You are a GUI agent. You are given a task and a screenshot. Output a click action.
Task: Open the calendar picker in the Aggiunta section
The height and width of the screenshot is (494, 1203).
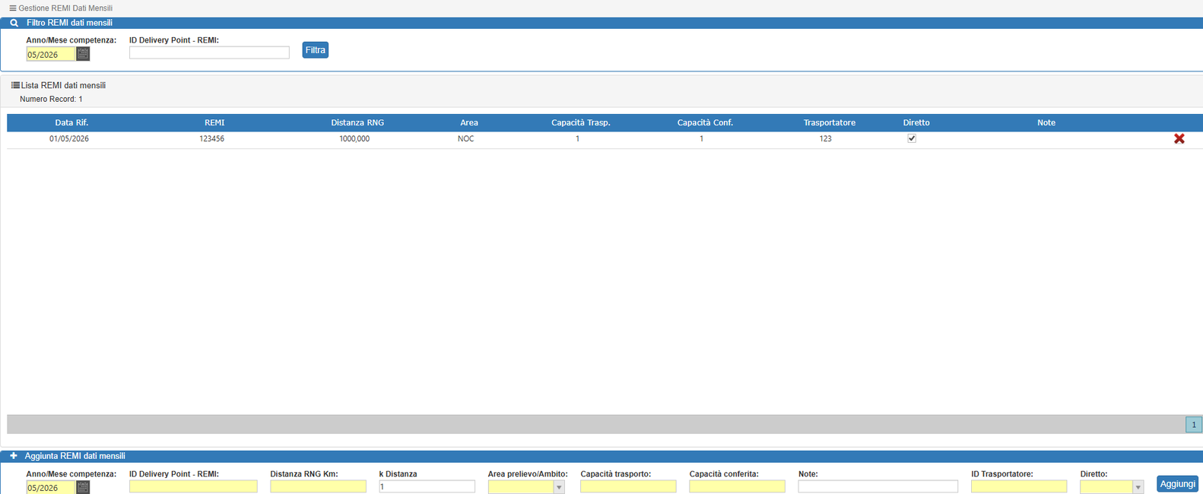point(83,487)
